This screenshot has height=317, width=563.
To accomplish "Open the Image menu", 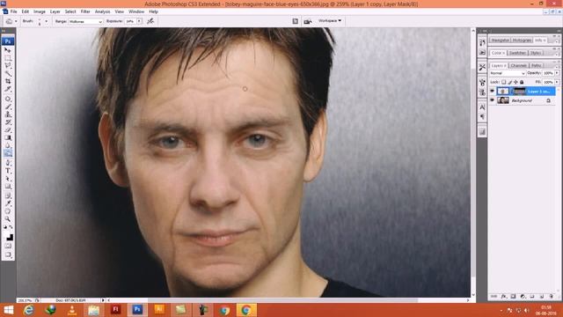I will coord(40,11).
